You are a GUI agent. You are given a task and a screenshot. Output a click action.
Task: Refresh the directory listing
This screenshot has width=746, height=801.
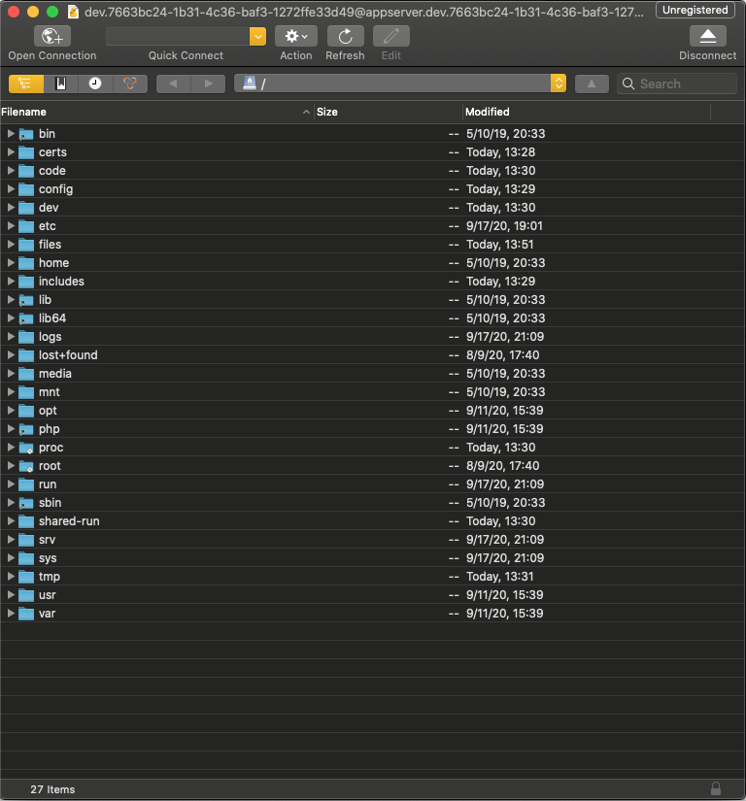click(x=345, y=37)
